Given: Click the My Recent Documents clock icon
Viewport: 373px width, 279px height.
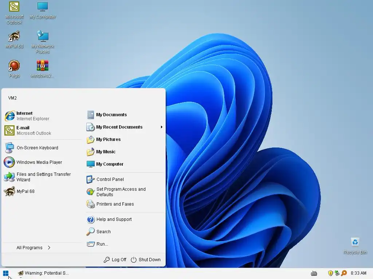Looking at the screenshot, I should coord(90,127).
